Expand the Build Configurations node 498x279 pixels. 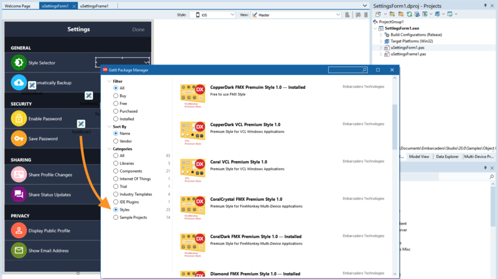tap(381, 34)
